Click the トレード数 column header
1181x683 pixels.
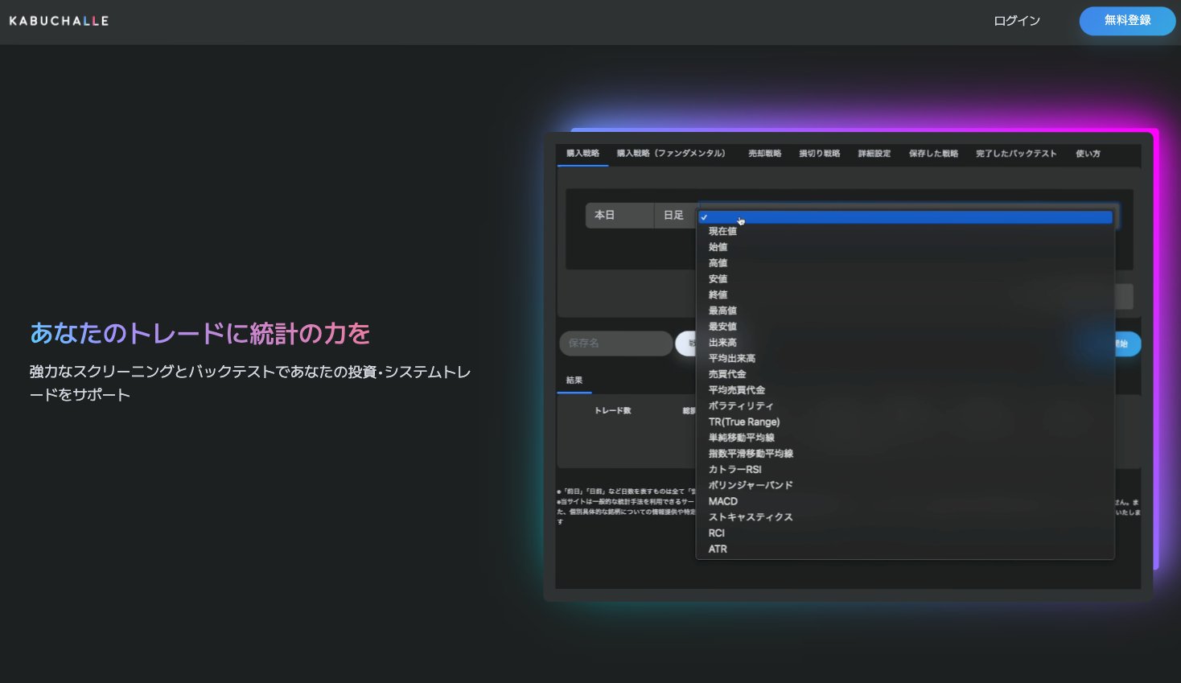click(x=613, y=411)
